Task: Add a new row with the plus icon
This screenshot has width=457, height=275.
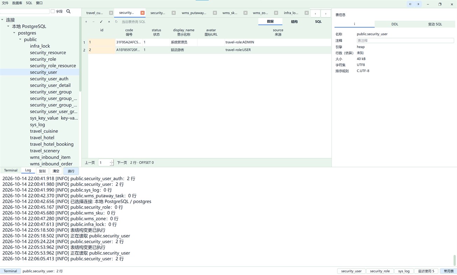Action: [x=86, y=22]
